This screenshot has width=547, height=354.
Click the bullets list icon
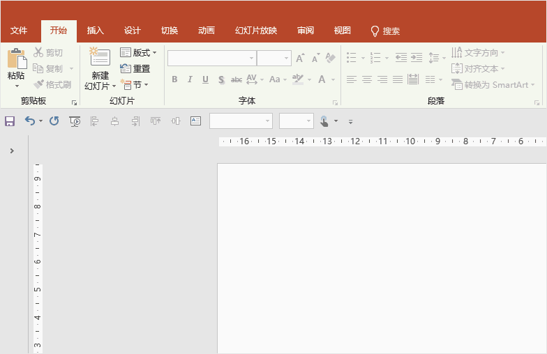352,58
